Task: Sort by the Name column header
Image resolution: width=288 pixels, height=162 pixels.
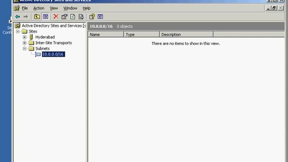Action: point(106,35)
